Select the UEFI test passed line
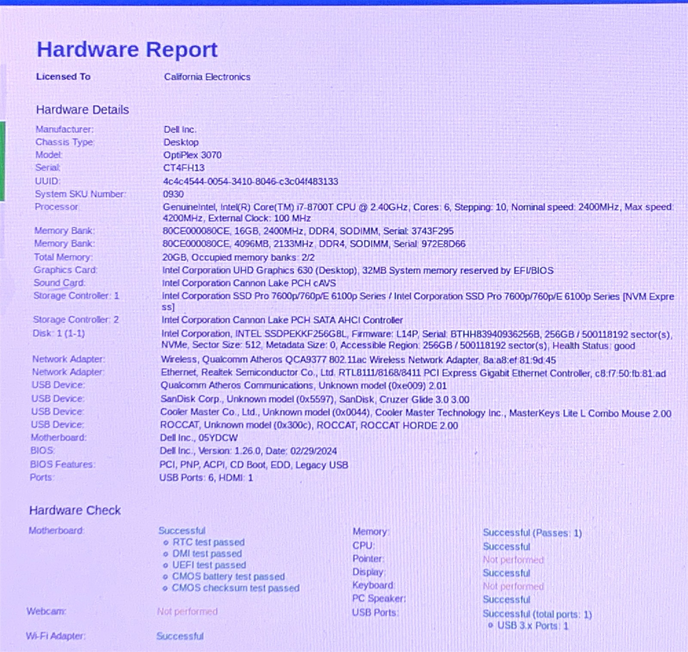The width and height of the screenshot is (688, 652). [x=209, y=565]
